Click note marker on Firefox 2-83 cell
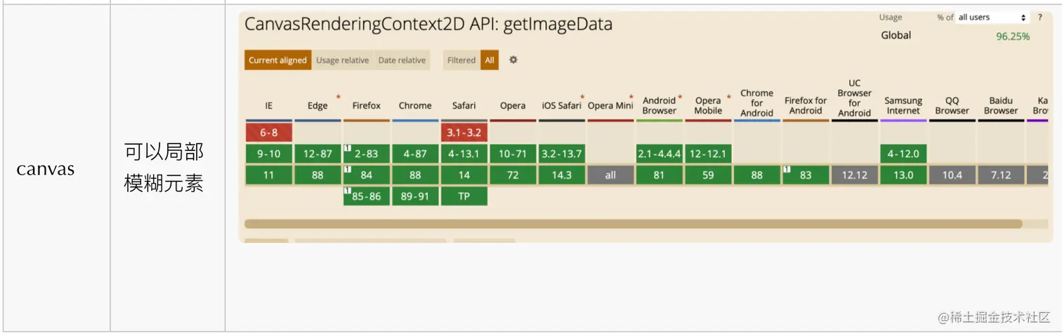 coord(347,148)
